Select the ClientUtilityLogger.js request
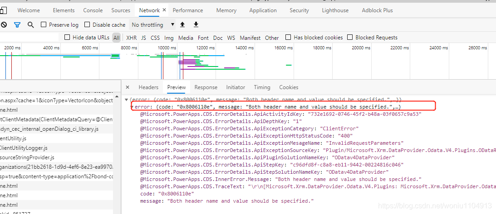 click(x=56, y=148)
